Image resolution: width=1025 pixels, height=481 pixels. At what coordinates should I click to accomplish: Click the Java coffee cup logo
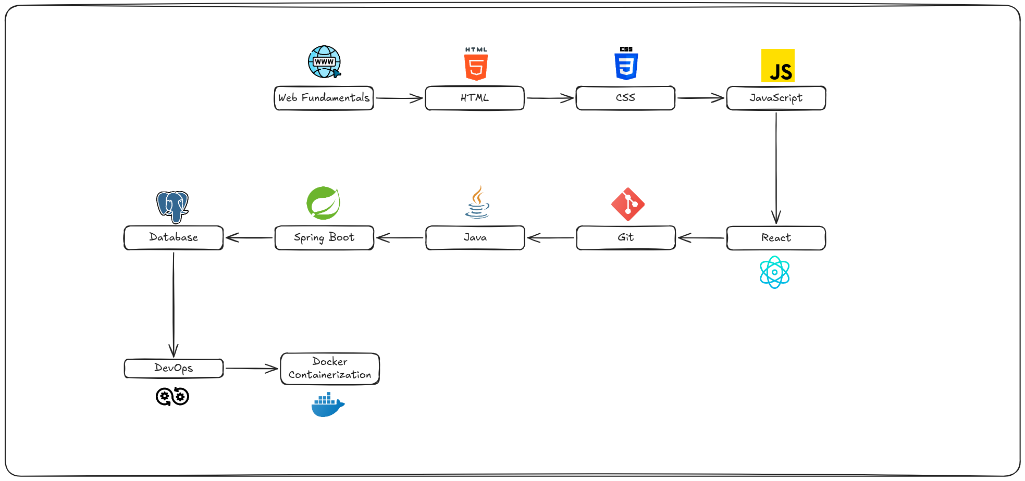(477, 202)
